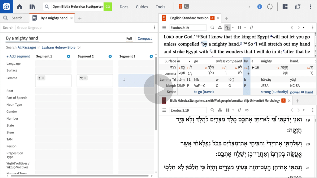
Task: Open the main application kebab menu
Action: [x=310, y=7]
